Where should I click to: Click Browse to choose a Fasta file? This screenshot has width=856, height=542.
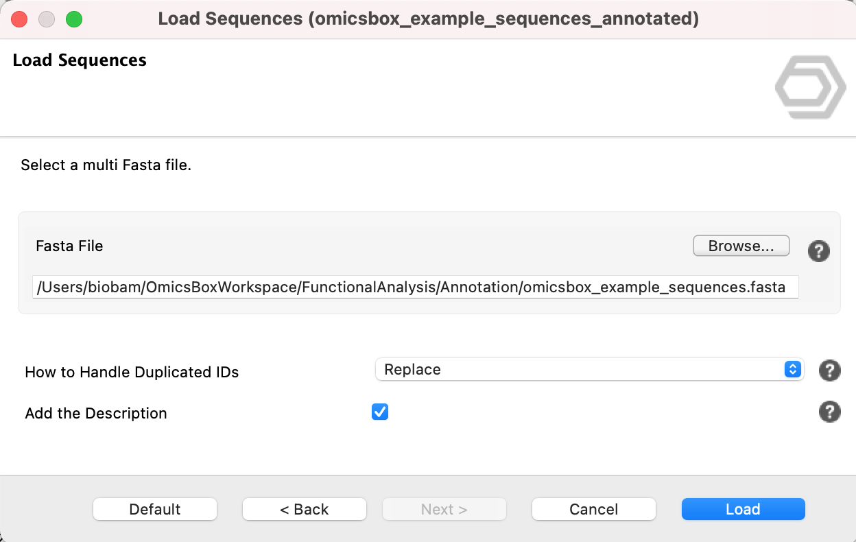[x=741, y=246]
